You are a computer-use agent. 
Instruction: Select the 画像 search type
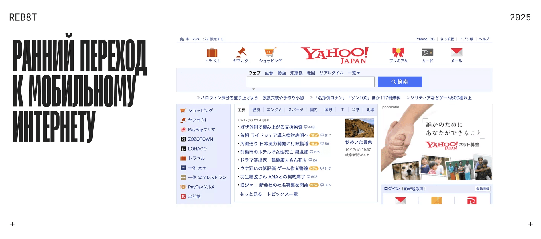[269, 73]
